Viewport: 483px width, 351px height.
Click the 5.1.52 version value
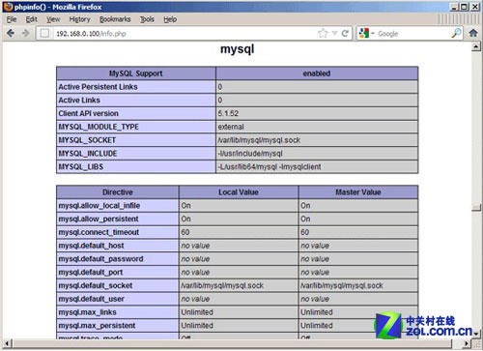(x=228, y=113)
